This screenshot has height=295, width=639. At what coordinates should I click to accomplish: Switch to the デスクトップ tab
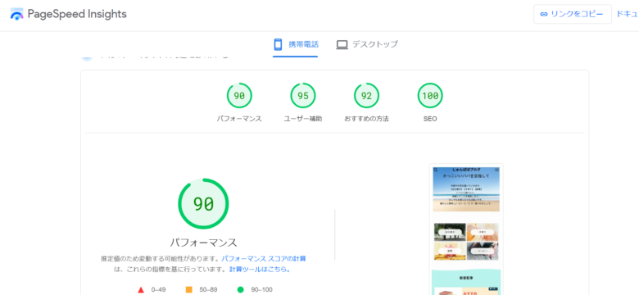[367, 44]
